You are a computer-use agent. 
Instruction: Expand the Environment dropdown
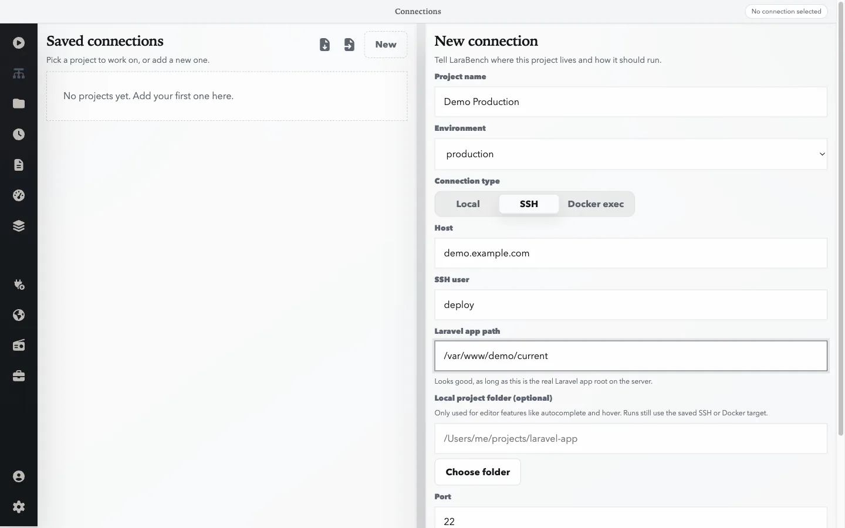pos(631,154)
